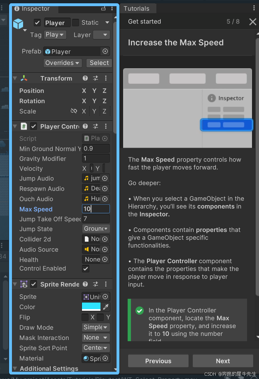Viewport: 259px width, 379px height.
Task: Open the Layer dropdown
Action: coord(101,35)
